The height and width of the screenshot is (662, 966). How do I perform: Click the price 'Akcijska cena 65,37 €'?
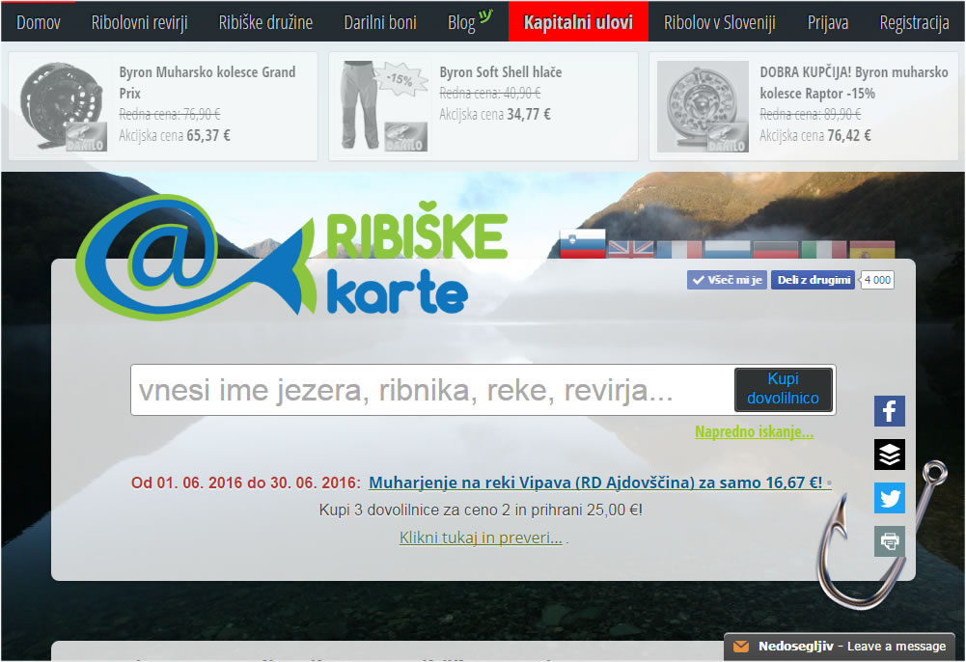coord(175,135)
